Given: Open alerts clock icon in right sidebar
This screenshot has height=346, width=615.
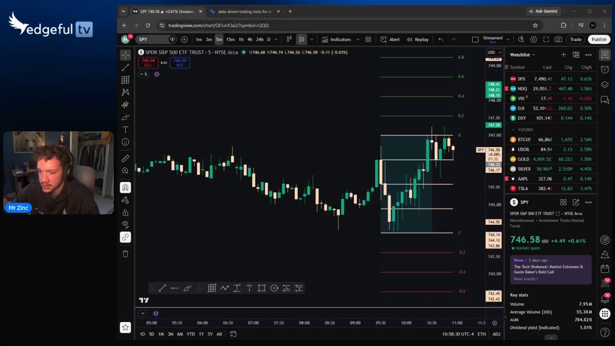Looking at the screenshot, I should pyautogui.click(x=605, y=70).
